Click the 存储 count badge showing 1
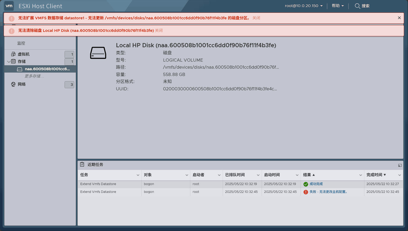Viewport: 408px width, 231px height. click(69, 62)
